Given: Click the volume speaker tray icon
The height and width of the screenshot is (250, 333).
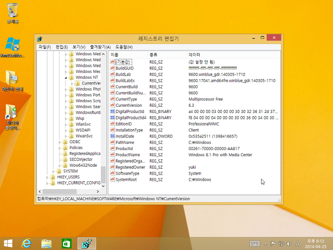Looking at the screenshot, I should point(289,244).
